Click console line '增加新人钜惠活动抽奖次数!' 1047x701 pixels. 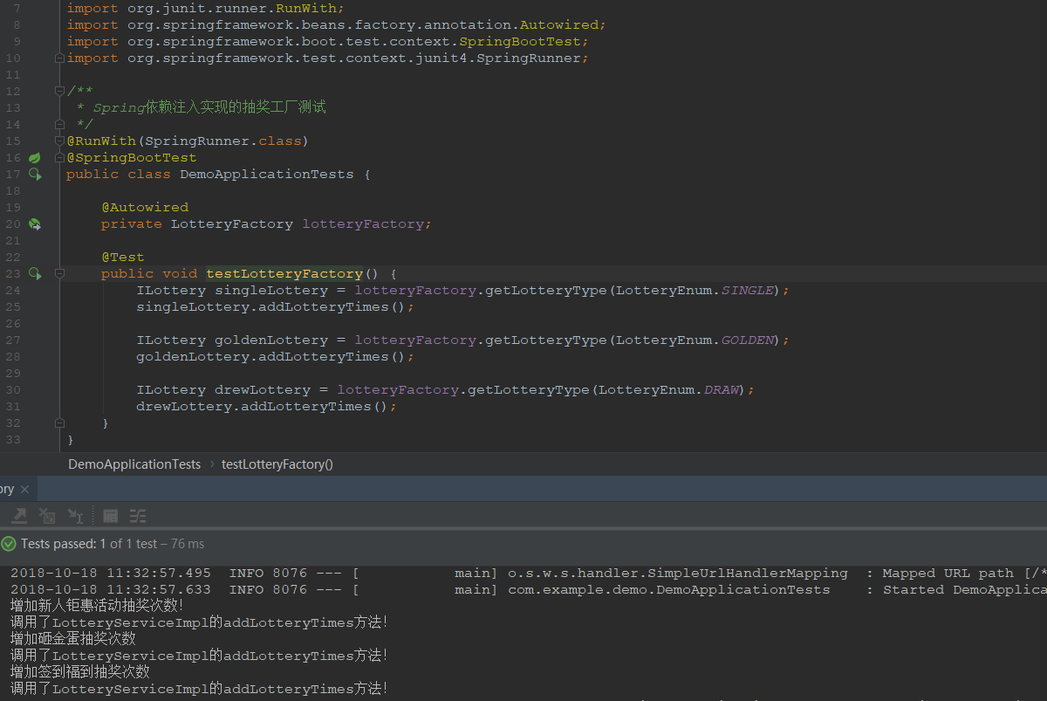click(97, 606)
